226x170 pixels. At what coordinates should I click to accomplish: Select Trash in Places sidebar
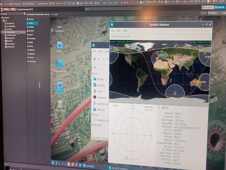click(98, 91)
